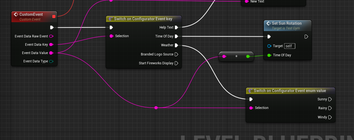Click the Time Of Day execution output on switch node
Screen dimensions: 354x140
coord(176,36)
